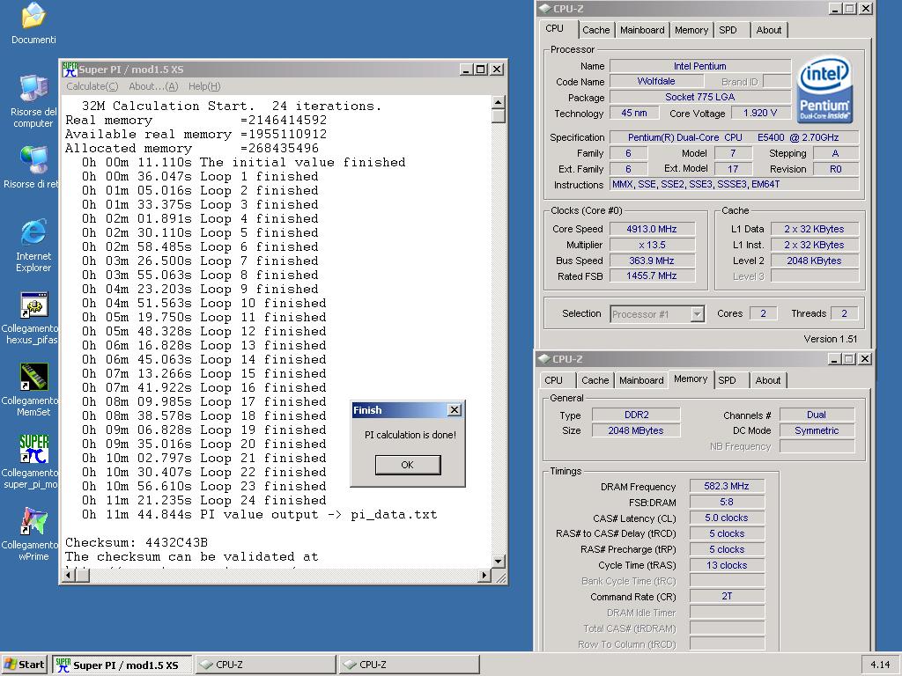
Task: Switch to Super PI in the taskbar
Action: tap(122, 665)
